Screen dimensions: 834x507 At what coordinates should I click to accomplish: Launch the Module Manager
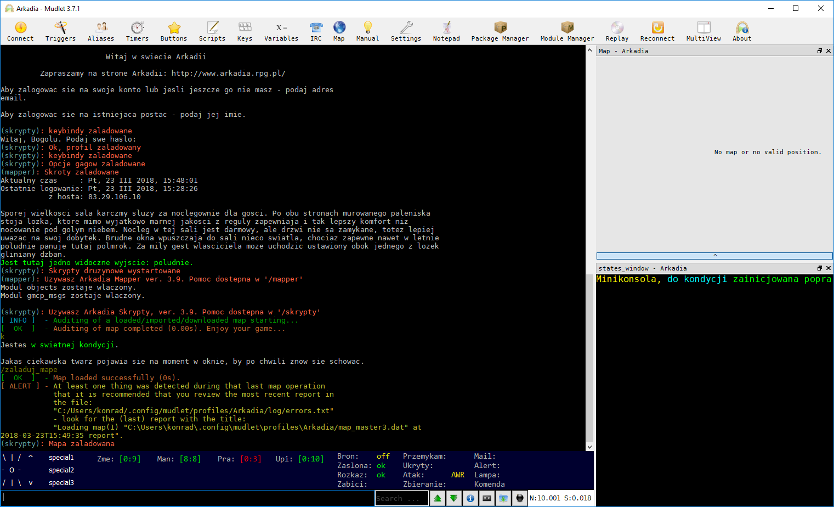click(567, 31)
